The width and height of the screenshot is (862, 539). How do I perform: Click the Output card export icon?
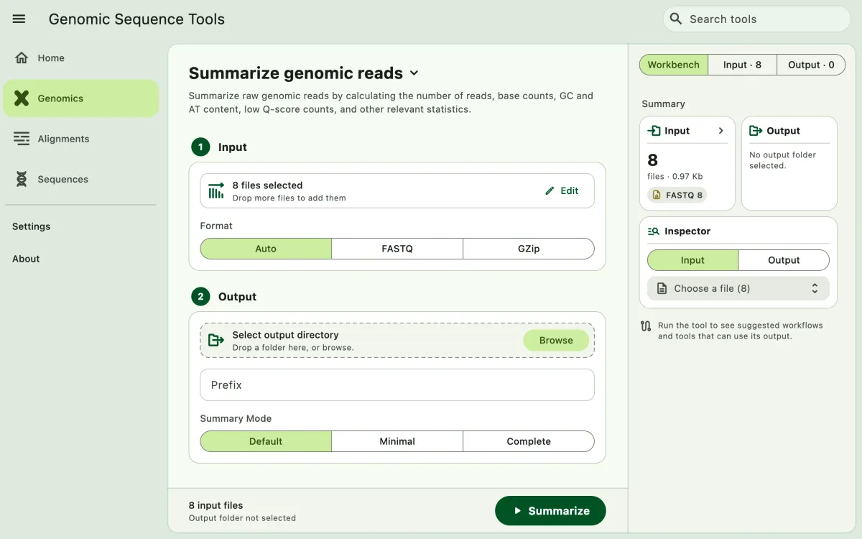(x=756, y=131)
